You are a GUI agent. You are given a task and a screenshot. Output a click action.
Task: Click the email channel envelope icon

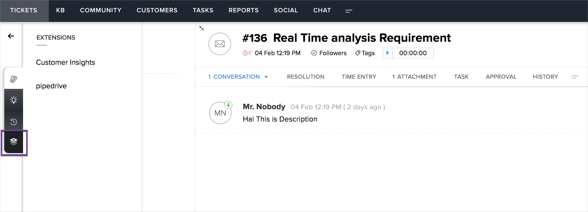(220, 44)
